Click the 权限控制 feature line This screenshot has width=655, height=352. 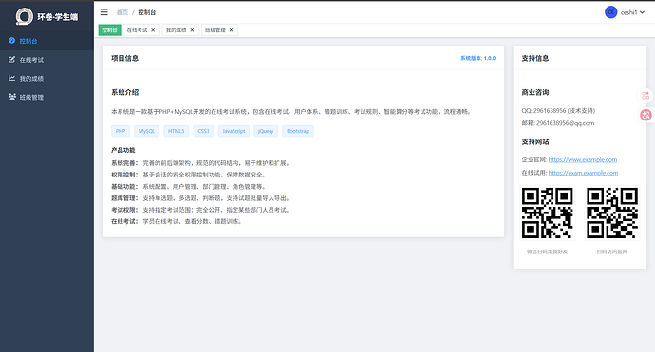pyautogui.click(x=189, y=175)
